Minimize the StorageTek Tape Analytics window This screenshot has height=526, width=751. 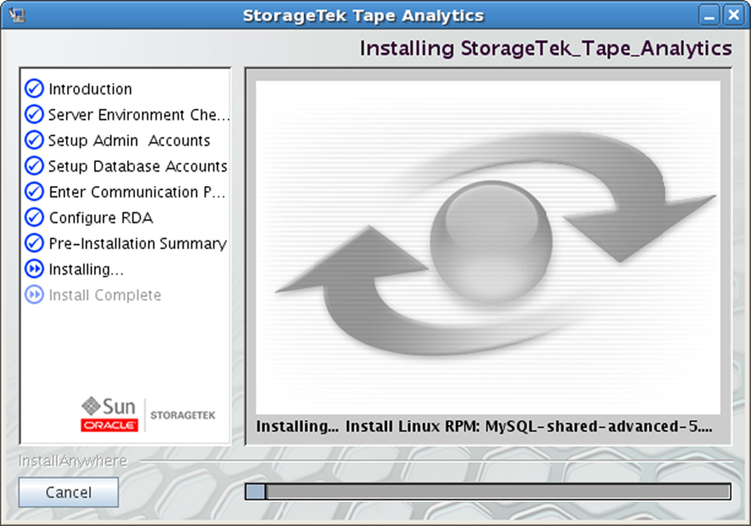point(709,15)
